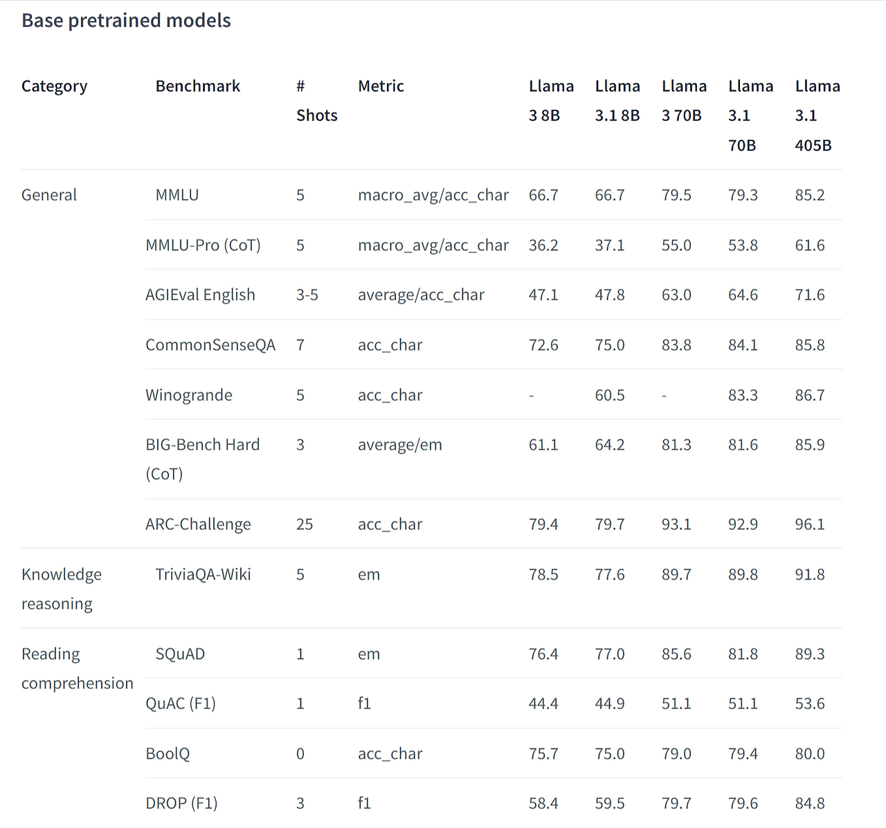The image size is (886, 828).
Task: Click the DROP (F1) benchmark cell
Action: (x=181, y=804)
